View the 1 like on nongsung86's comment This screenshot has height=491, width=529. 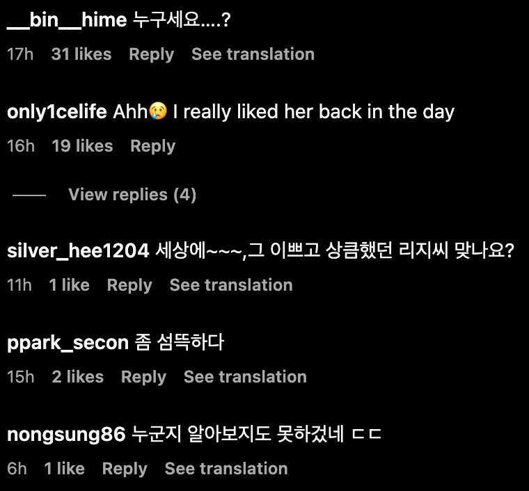point(64,469)
